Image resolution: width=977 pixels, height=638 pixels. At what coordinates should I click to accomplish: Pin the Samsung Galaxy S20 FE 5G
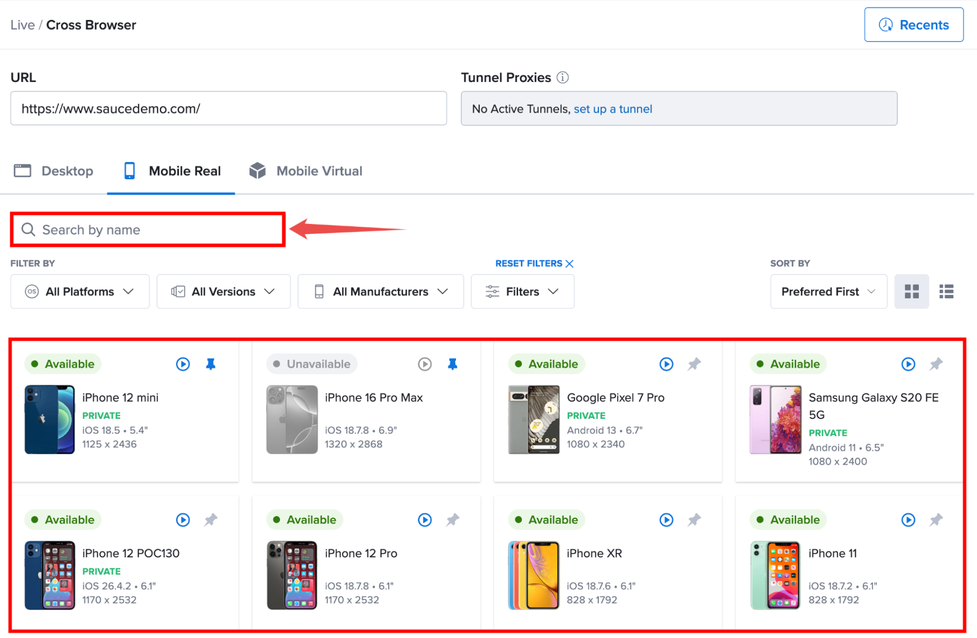936,364
